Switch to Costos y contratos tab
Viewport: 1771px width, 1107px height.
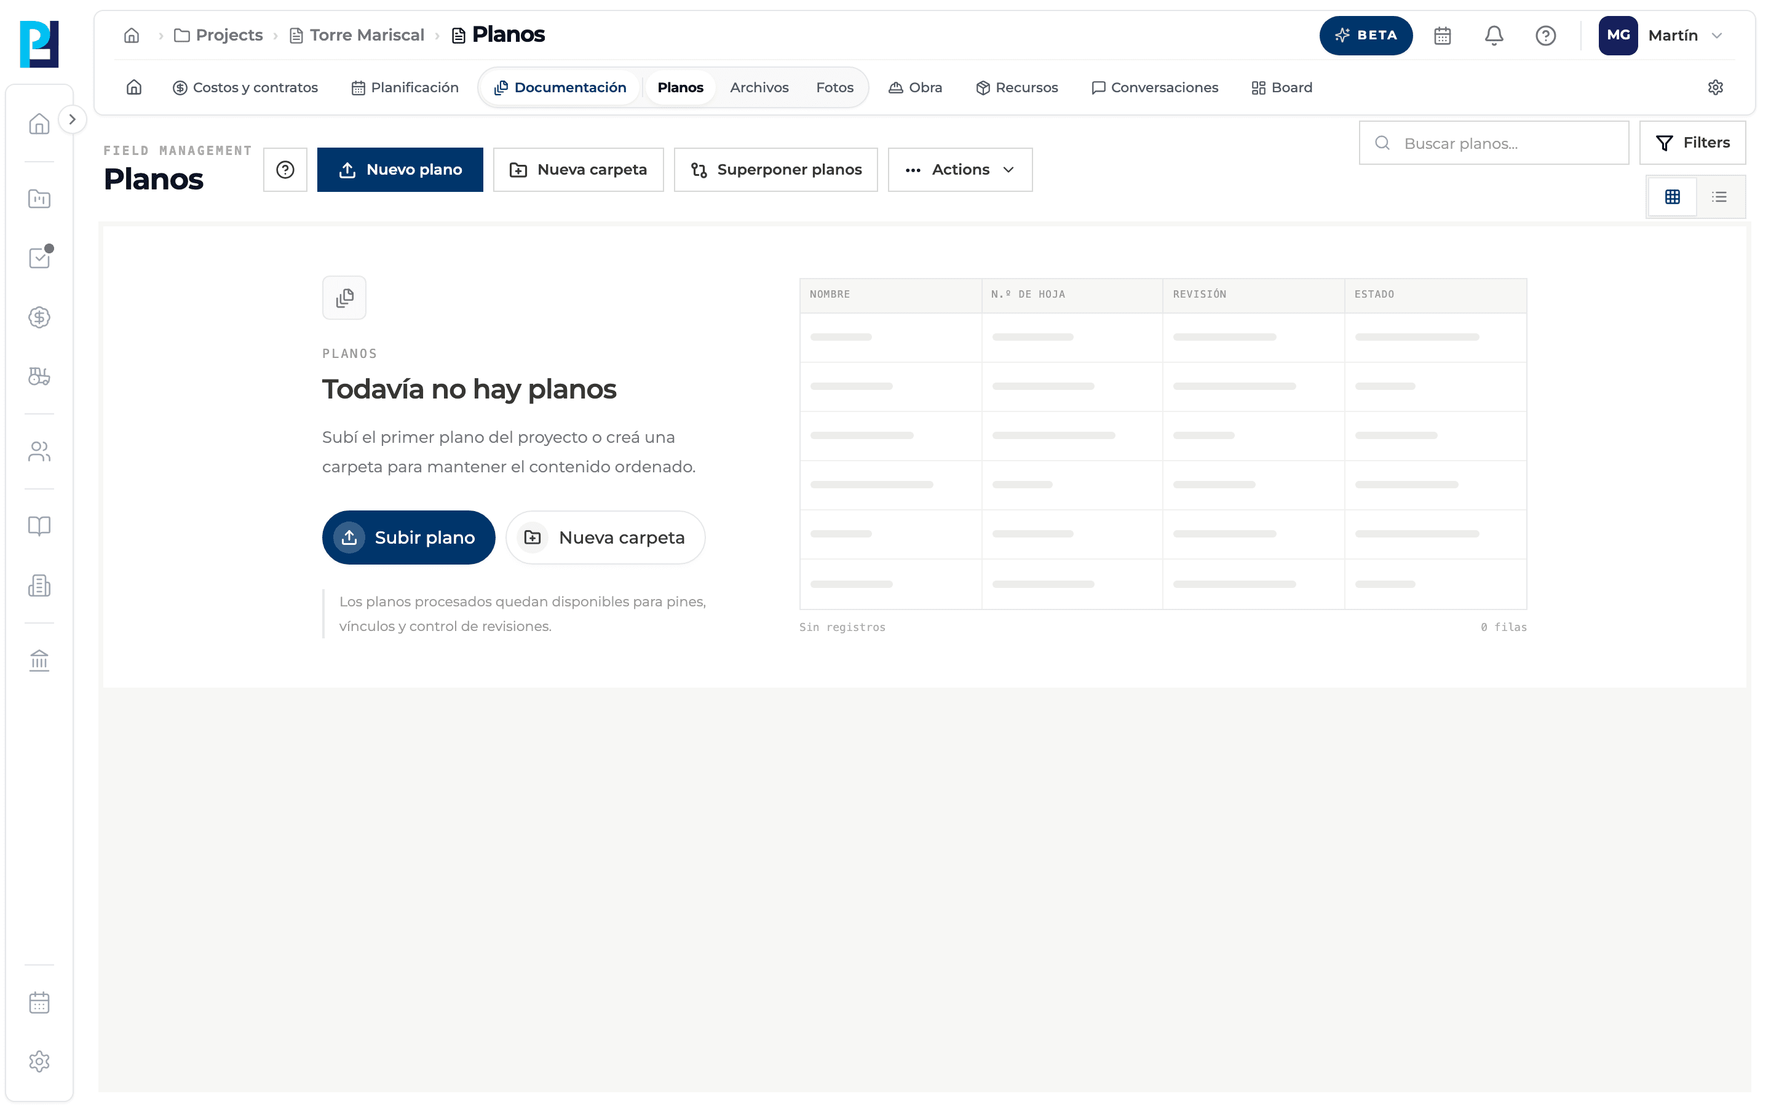point(245,87)
